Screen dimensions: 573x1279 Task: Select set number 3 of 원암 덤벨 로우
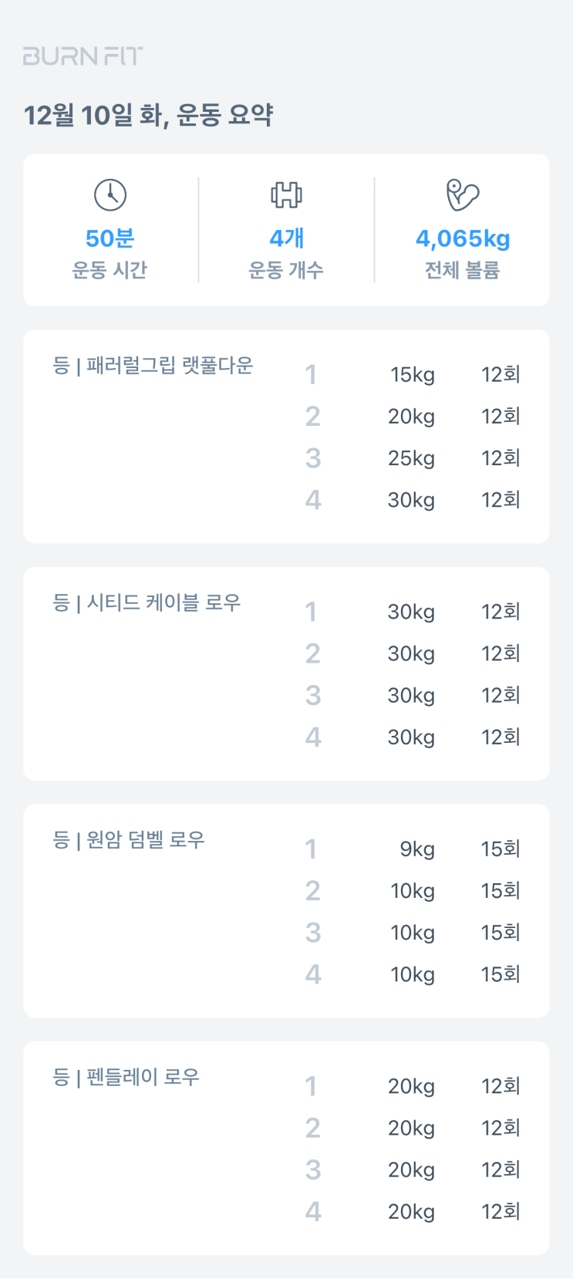(312, 933)
